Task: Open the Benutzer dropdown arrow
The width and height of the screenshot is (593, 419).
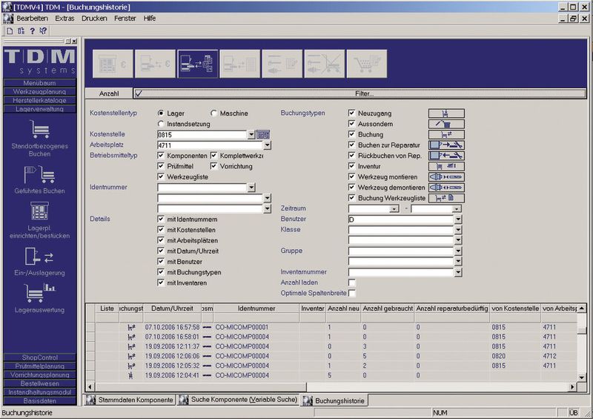Action: (x=458, y=220)
